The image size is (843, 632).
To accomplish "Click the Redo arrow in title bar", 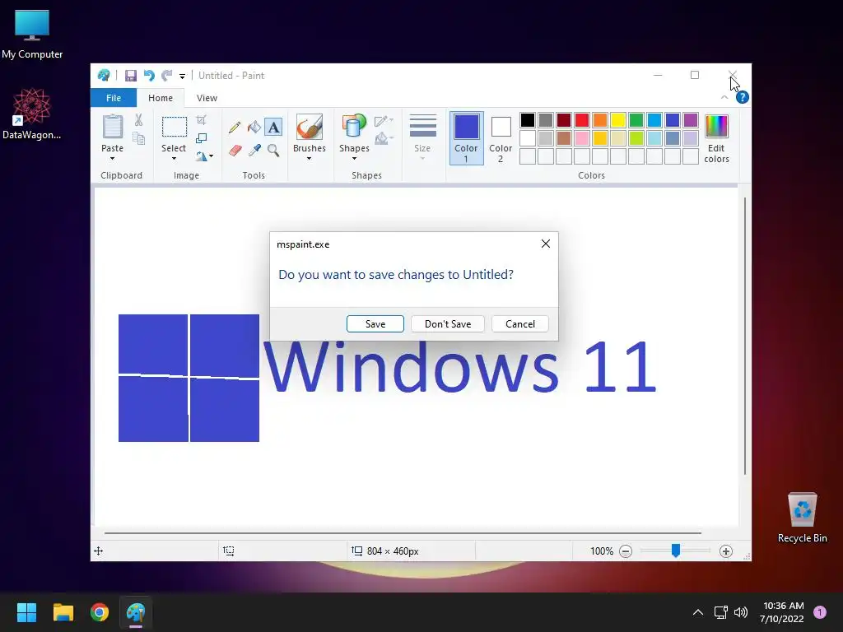I will point(167,76).
